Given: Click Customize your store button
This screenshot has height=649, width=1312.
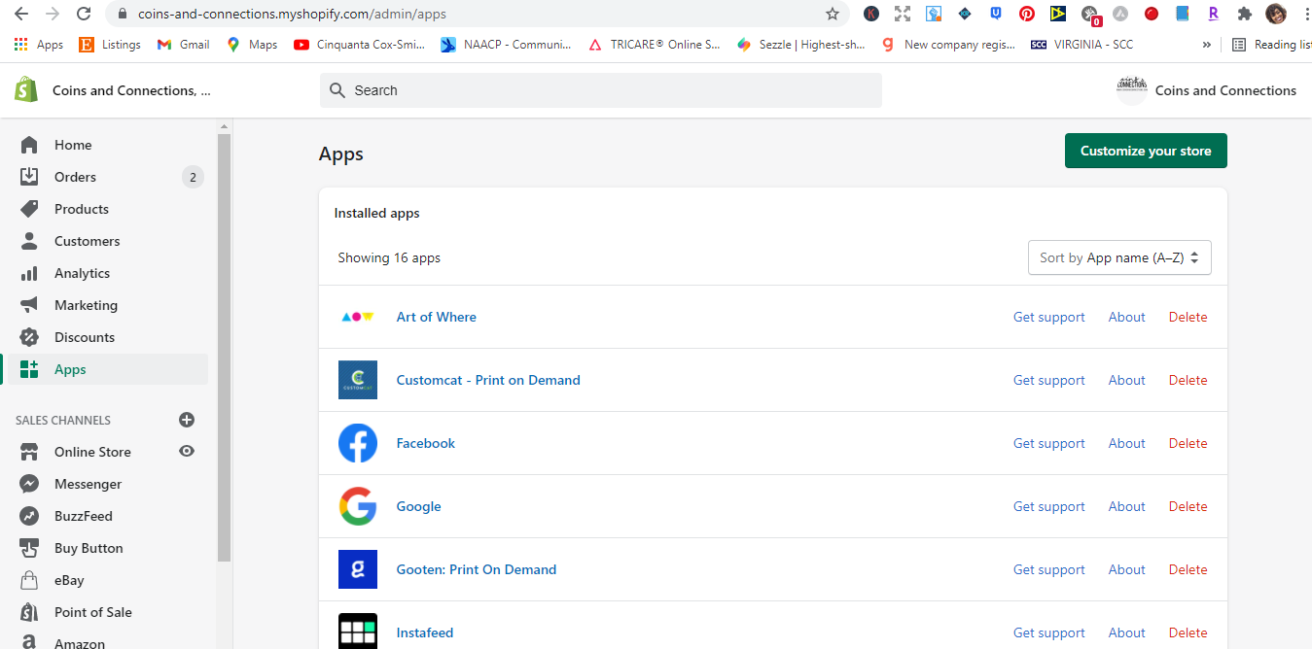Looking at the screenshot, I should coord(1146,151).
